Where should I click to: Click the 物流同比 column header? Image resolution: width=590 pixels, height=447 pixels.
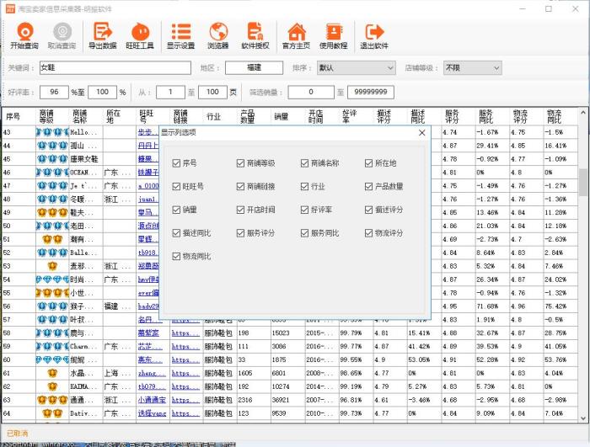[x=560, y=116]
